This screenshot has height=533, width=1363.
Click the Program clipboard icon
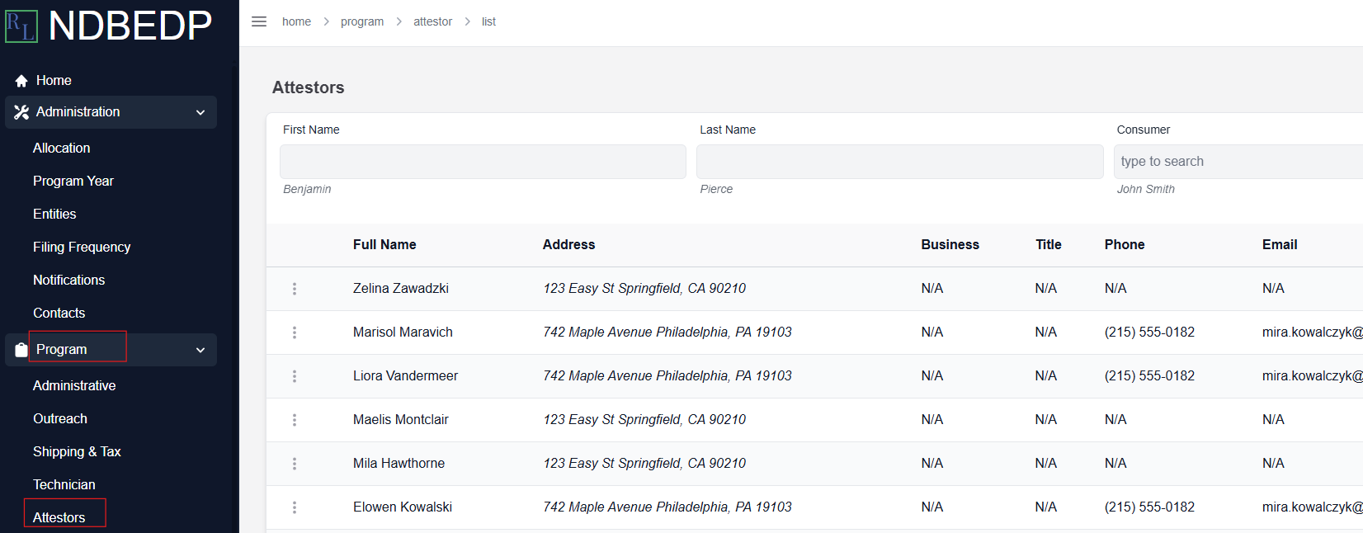(x=21, y=350)
